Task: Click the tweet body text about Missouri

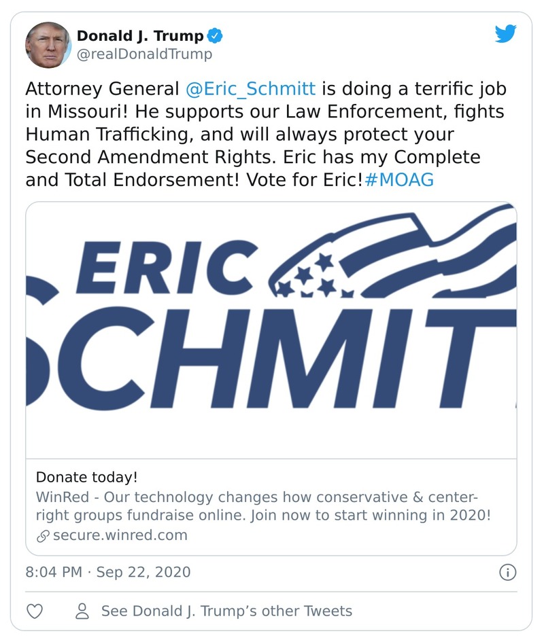Action: point(265,135)
